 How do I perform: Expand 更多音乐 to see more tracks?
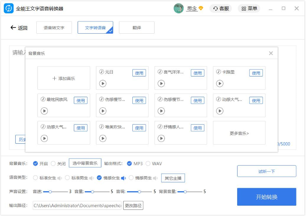pyautogui.click(x=239, y=133)
